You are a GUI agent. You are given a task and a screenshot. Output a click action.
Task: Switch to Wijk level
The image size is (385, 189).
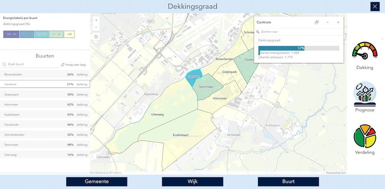point(192,182)
